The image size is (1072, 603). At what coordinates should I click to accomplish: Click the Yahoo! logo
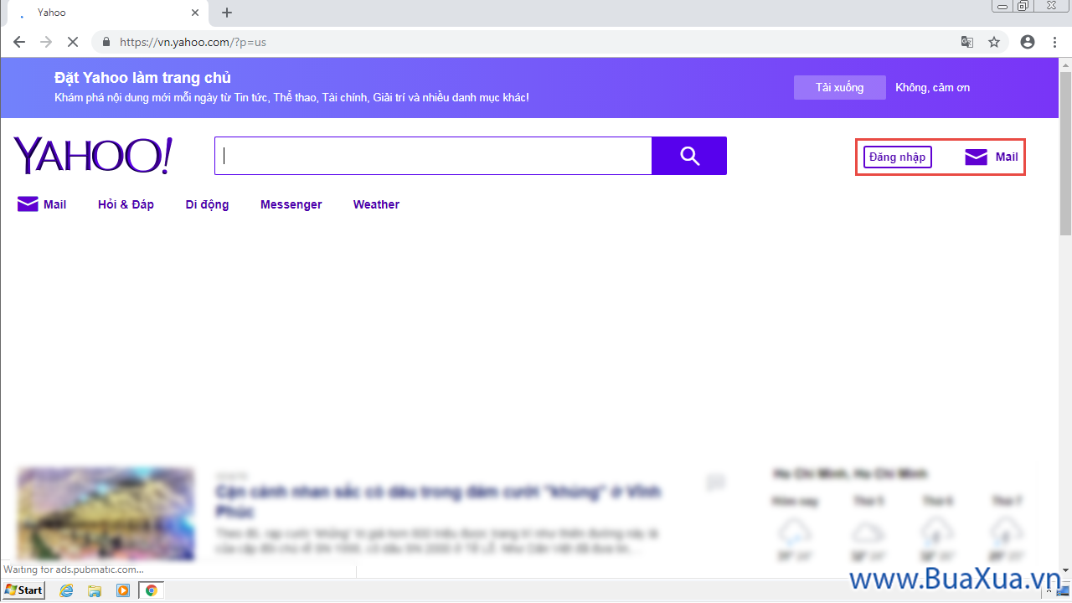93,156
